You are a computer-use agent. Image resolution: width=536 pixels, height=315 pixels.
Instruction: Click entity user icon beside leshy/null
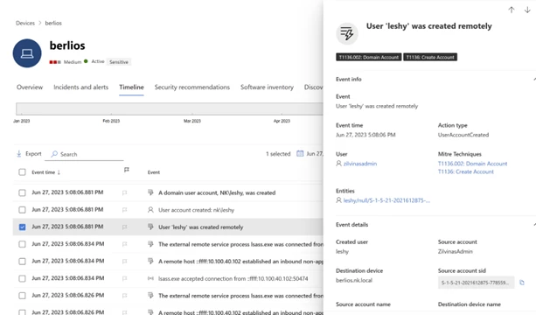coord(338,200)
